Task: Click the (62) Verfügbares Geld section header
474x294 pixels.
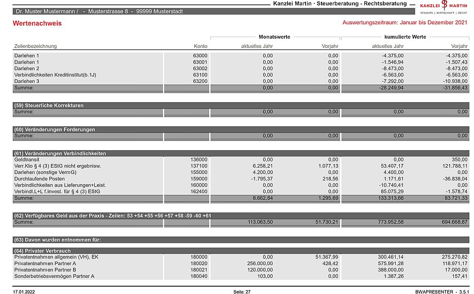Action: click(112, 216)
